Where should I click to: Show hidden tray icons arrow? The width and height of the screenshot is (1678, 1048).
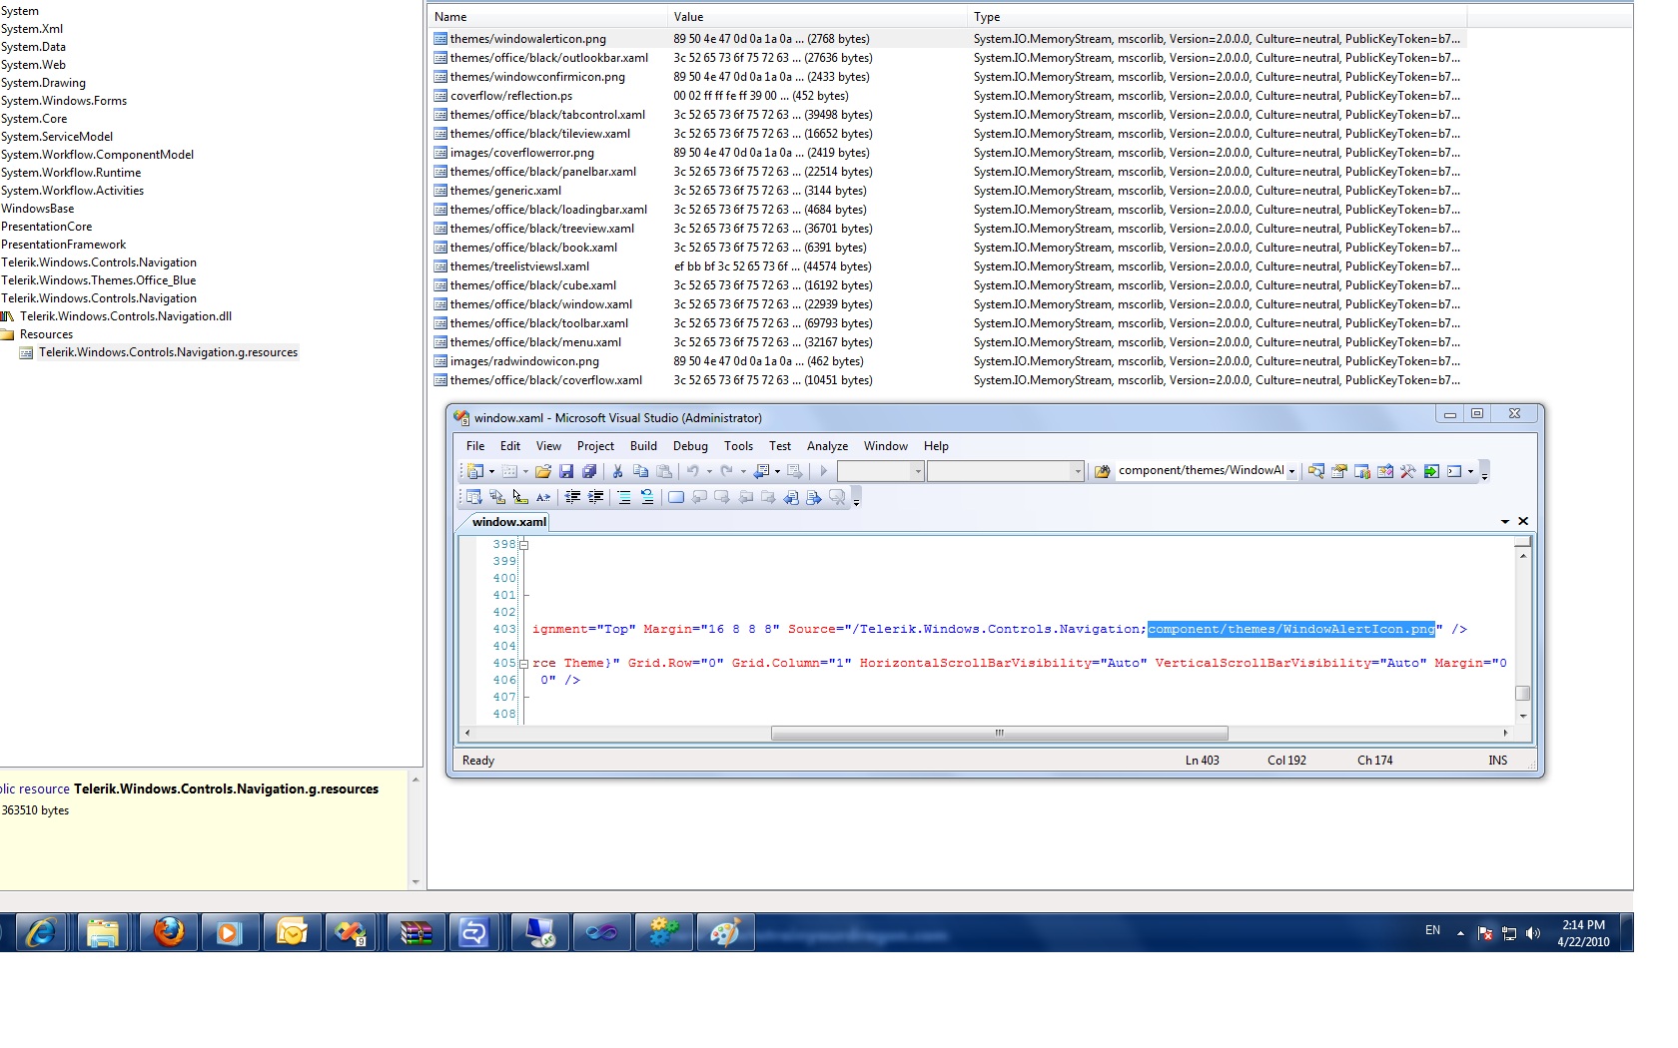tap(1460, 933)
